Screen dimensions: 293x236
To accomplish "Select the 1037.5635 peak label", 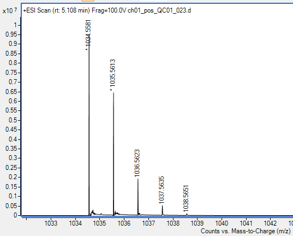I will point(162,190).
